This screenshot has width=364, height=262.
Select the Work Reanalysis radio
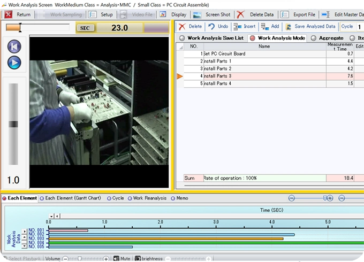click(x=130, y=198)
